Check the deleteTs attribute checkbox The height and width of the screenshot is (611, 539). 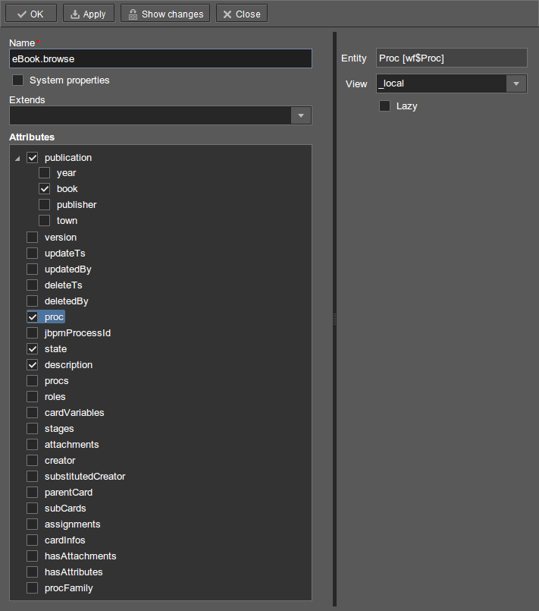(x=33, y=285)
